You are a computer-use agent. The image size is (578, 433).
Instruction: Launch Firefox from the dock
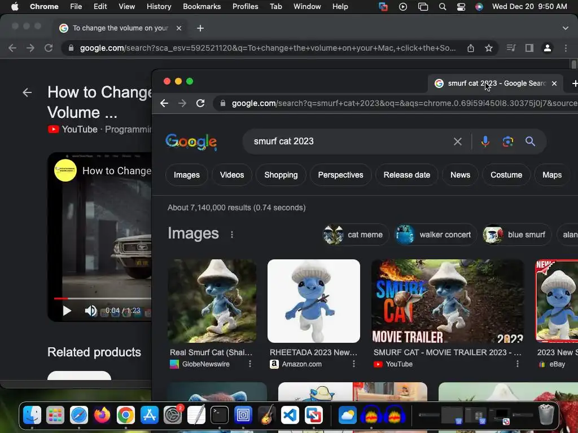[102, 416]
